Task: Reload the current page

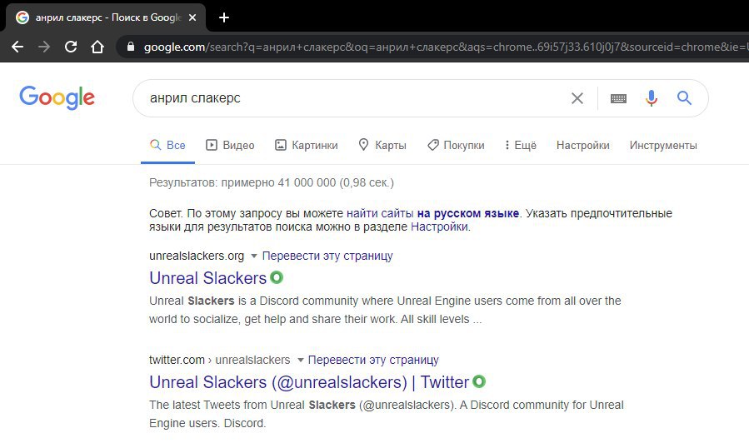Action: point(71,47)
